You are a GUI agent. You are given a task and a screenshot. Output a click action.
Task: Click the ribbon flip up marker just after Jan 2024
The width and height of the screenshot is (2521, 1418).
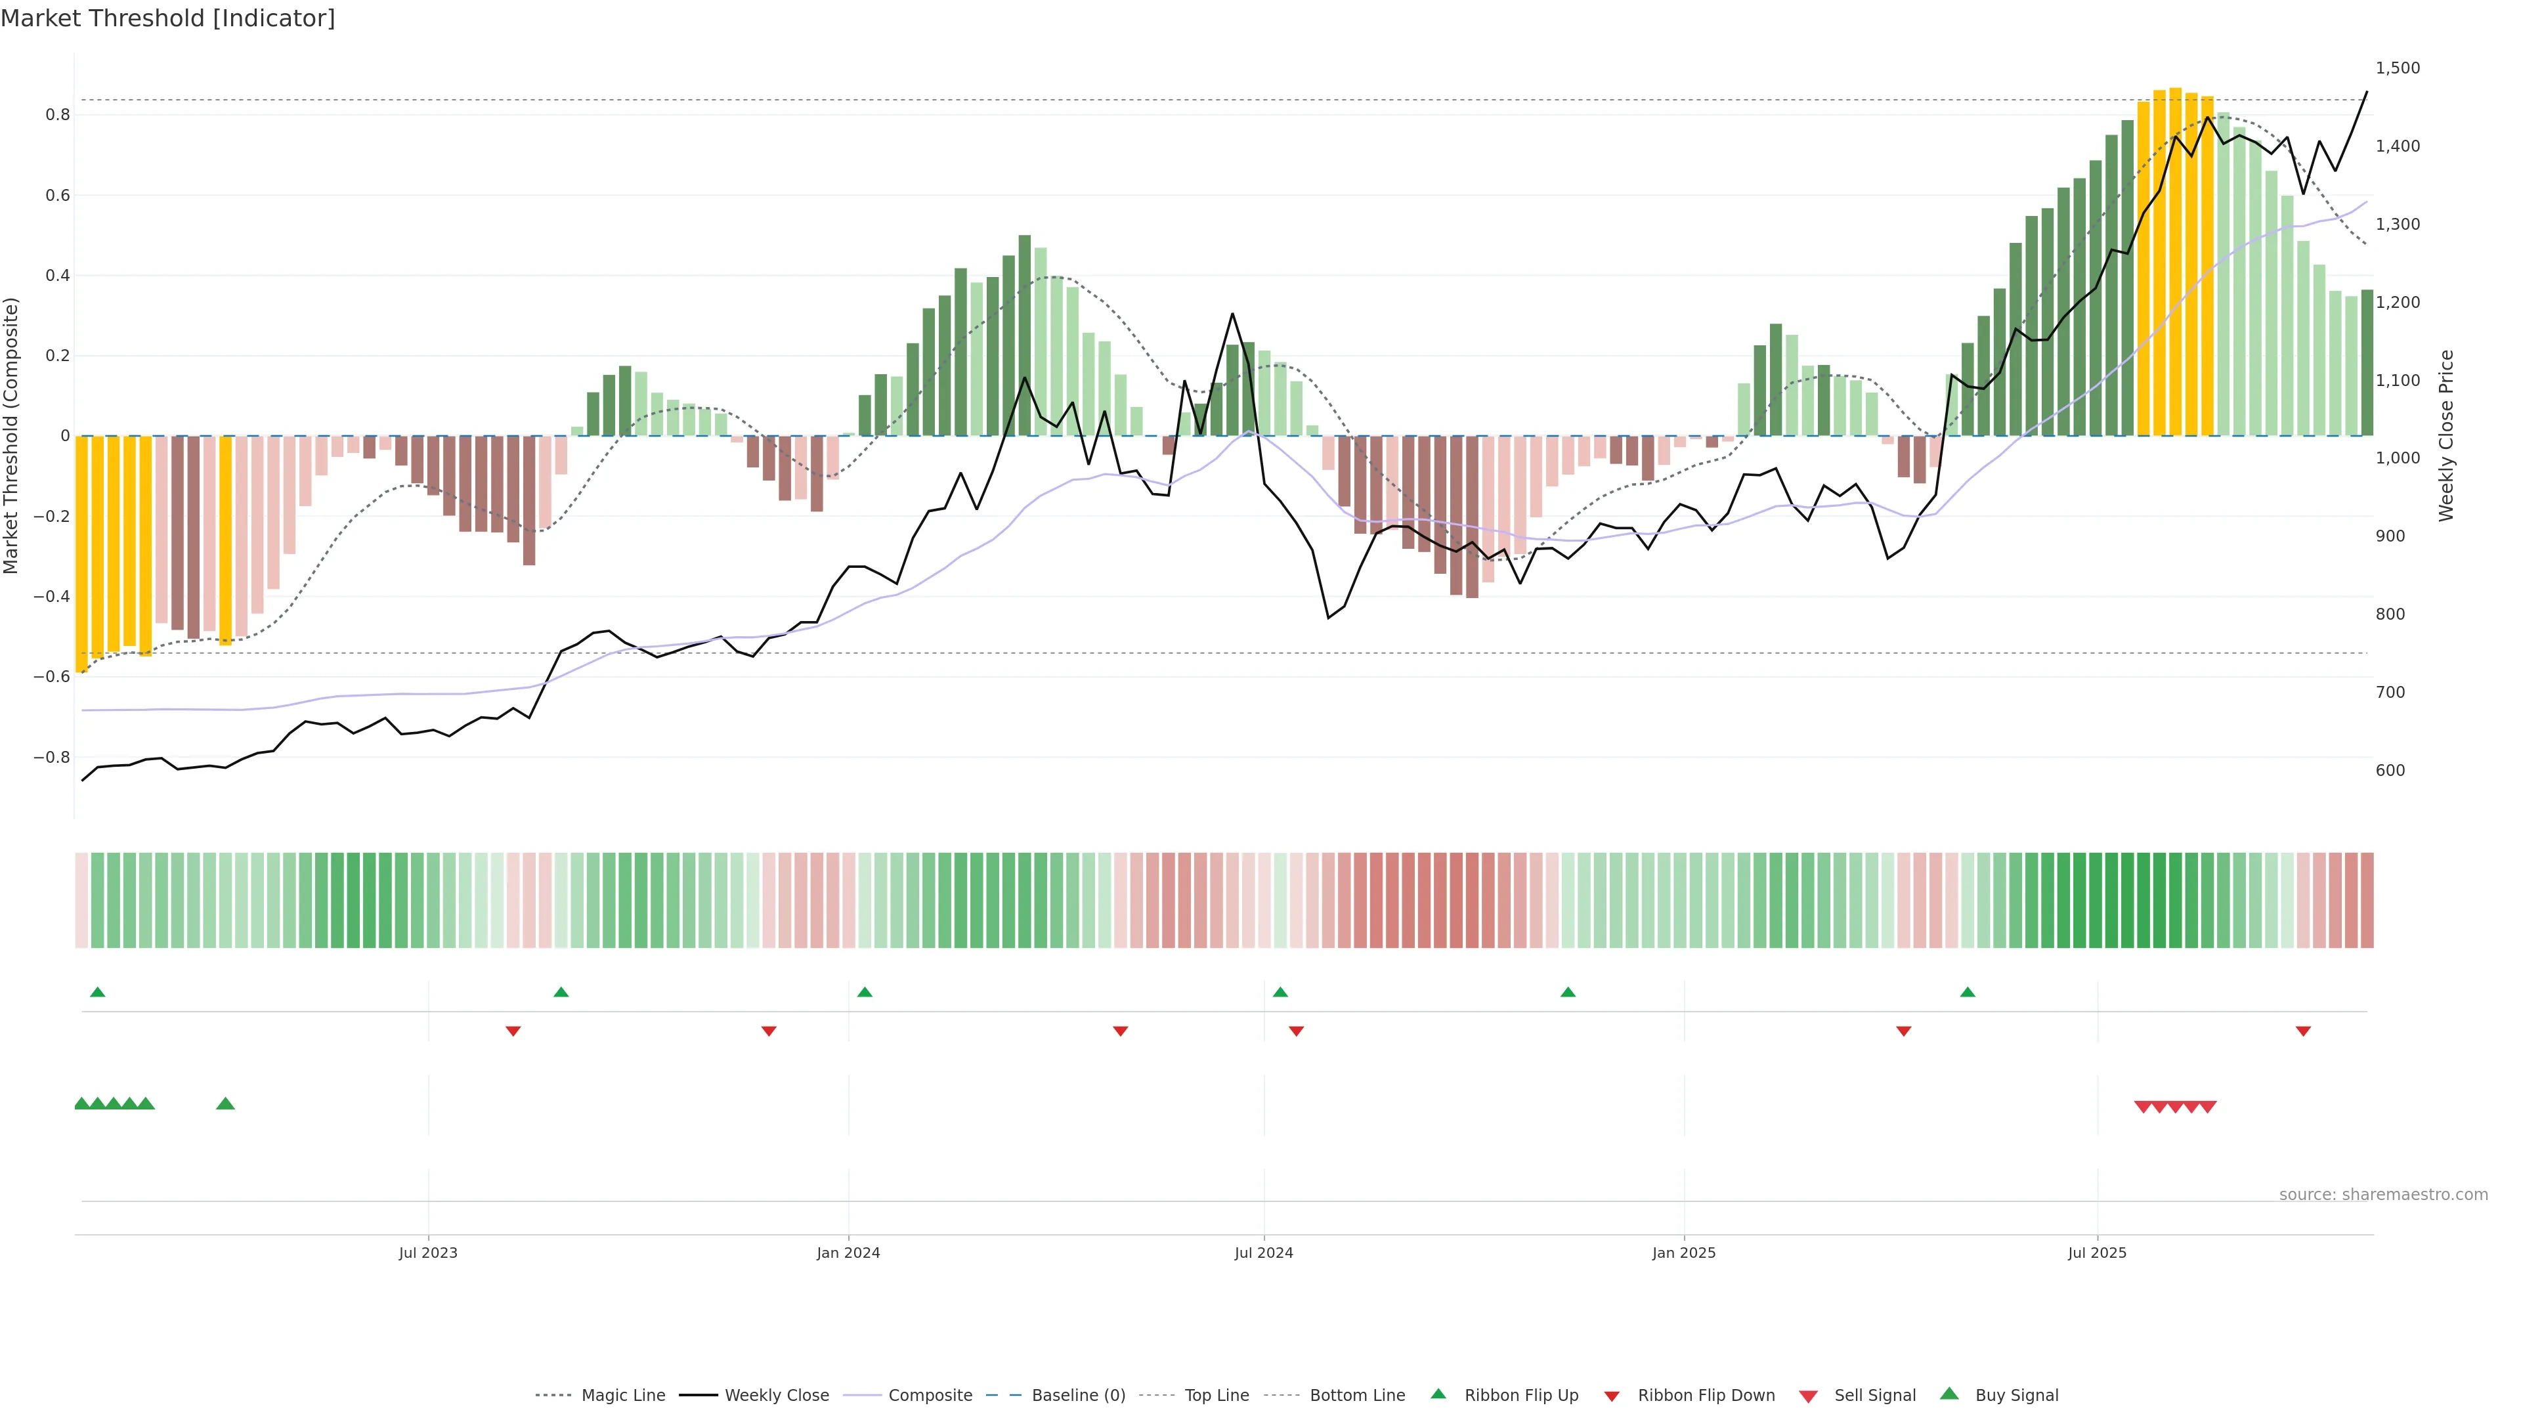(x=864, y=993)
